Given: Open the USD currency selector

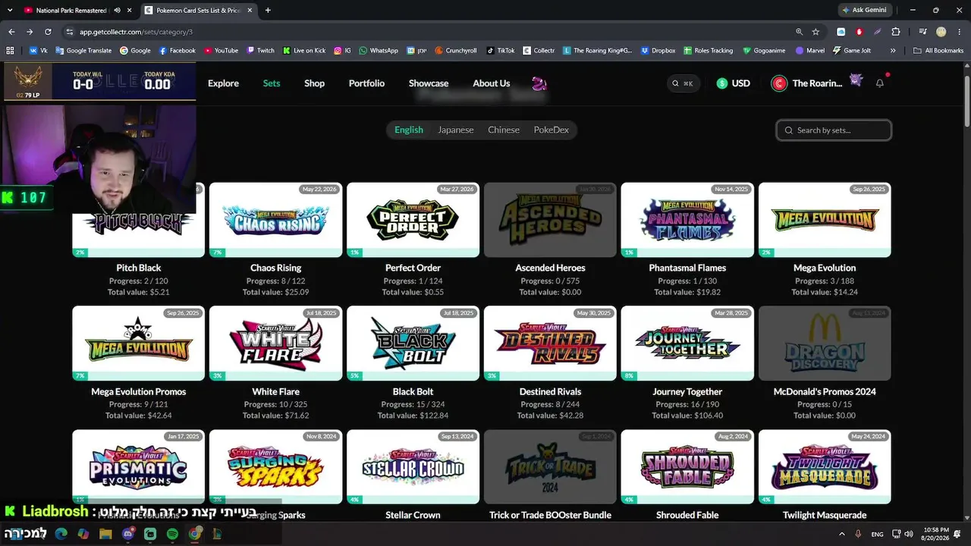Looking at the screenshot, I should coord(733,83).
